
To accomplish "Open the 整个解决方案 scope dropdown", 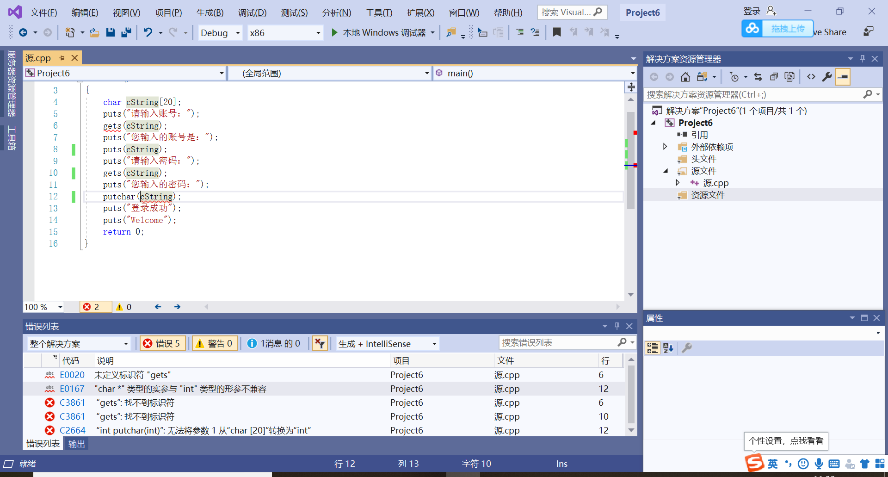I will 79,344.
